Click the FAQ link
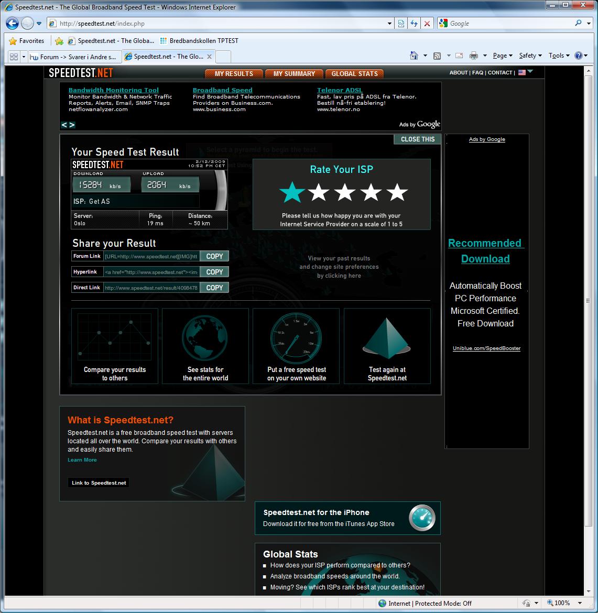Viewport: 598px width, 613px height. [477, 73]
